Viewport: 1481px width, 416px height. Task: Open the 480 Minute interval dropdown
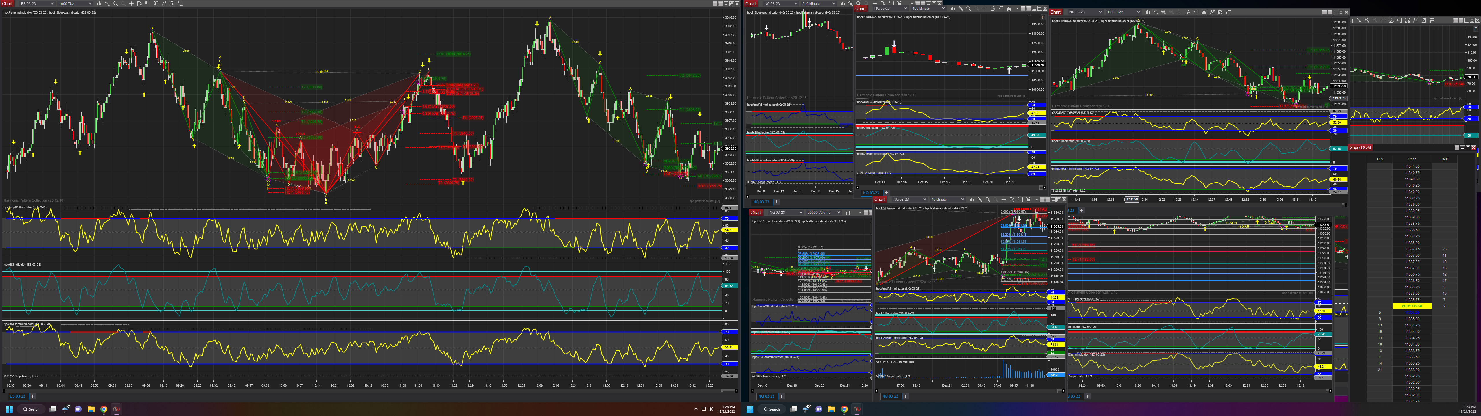[x=944, y=9]
